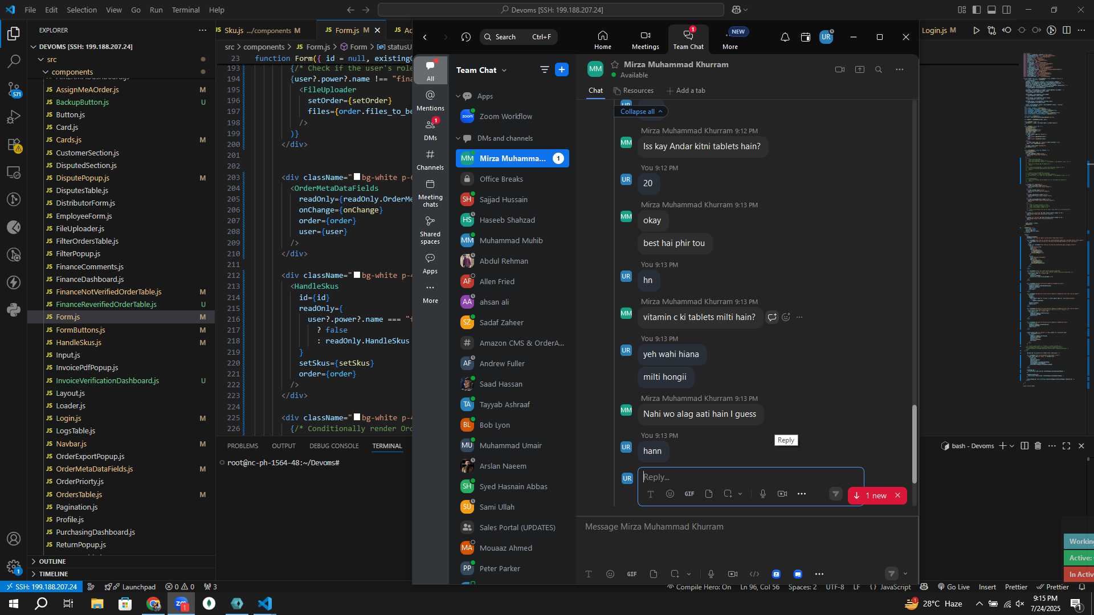The image size is (1094, 615).
Task: Click the Message Mirza Muhammad Khurram field
Action: [746, 527]
